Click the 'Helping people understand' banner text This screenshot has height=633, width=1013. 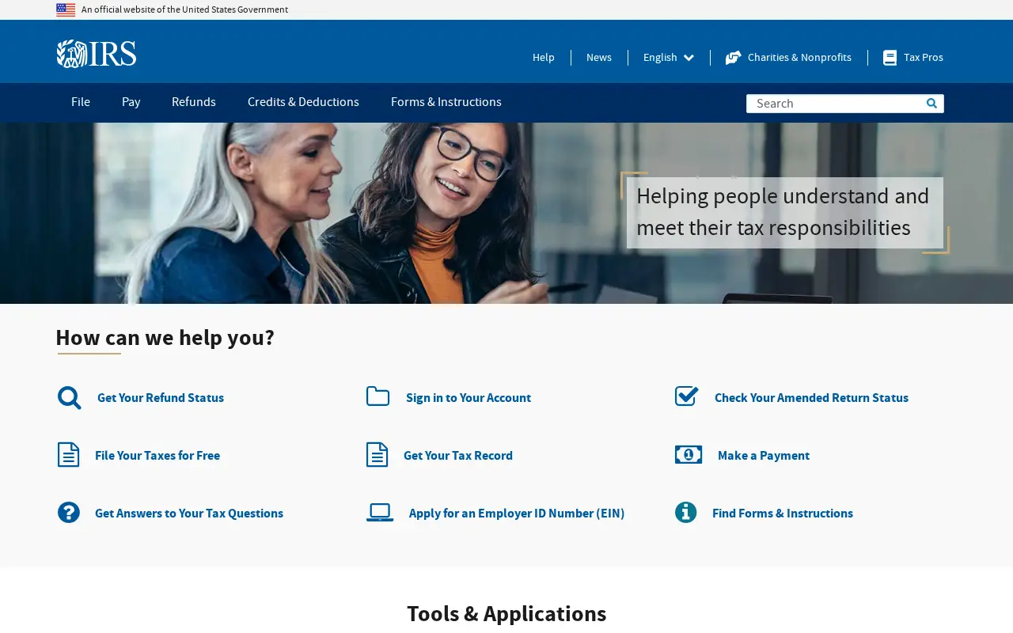[783, 212]
